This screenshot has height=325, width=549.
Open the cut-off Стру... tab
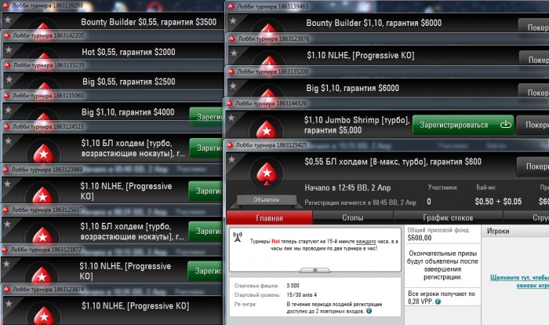coord(526,217)
